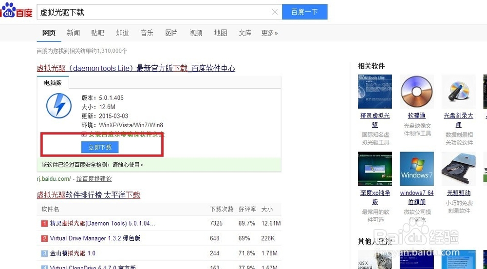
Task: Click the 深度xp纯净版 text link
Action: [x=375, y=197]
